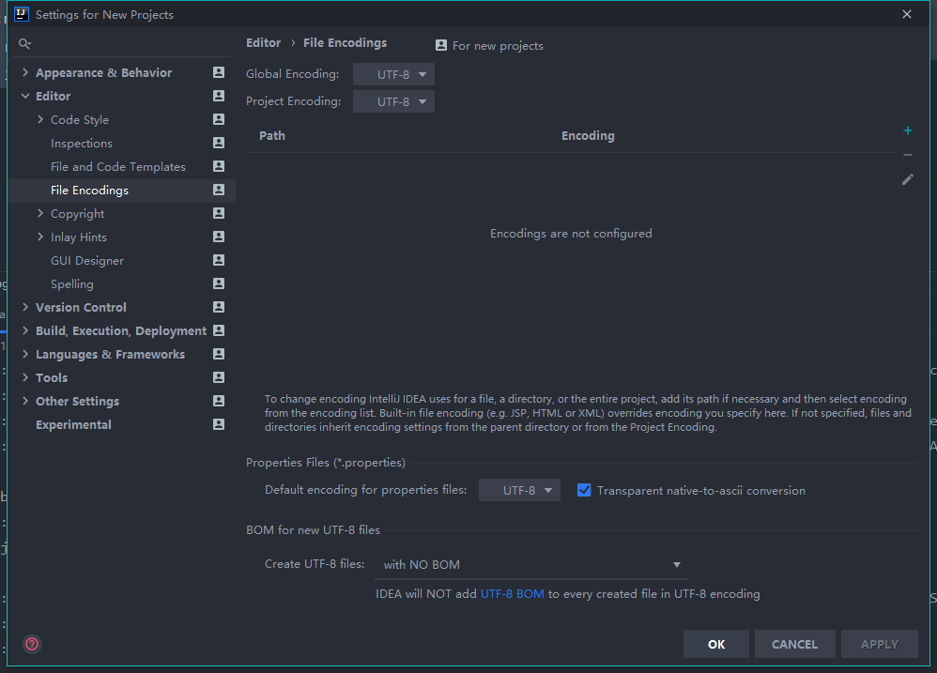Click project-level icon beside Appearance & Behavior
Viewport: 937px width, 673px height.
click(219, 72)
